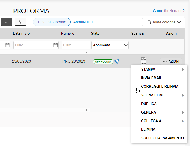Open the Come funzionano? help link

click(x=169, y=11)
